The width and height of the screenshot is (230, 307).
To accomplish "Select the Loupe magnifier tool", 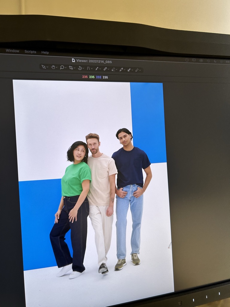I will pyautogui.click(x=62, y=67).
